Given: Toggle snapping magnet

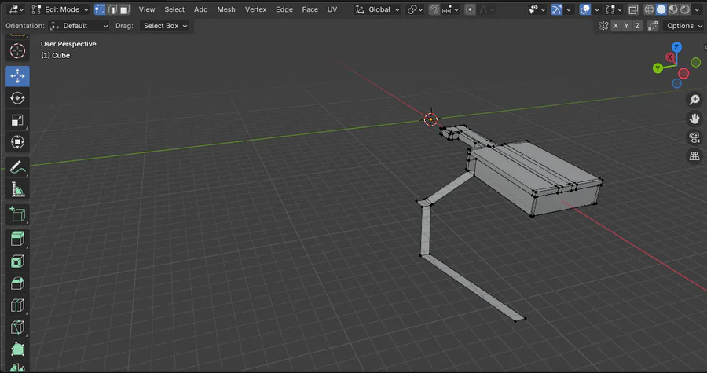Looking at the screenshot, I should 434,9.
